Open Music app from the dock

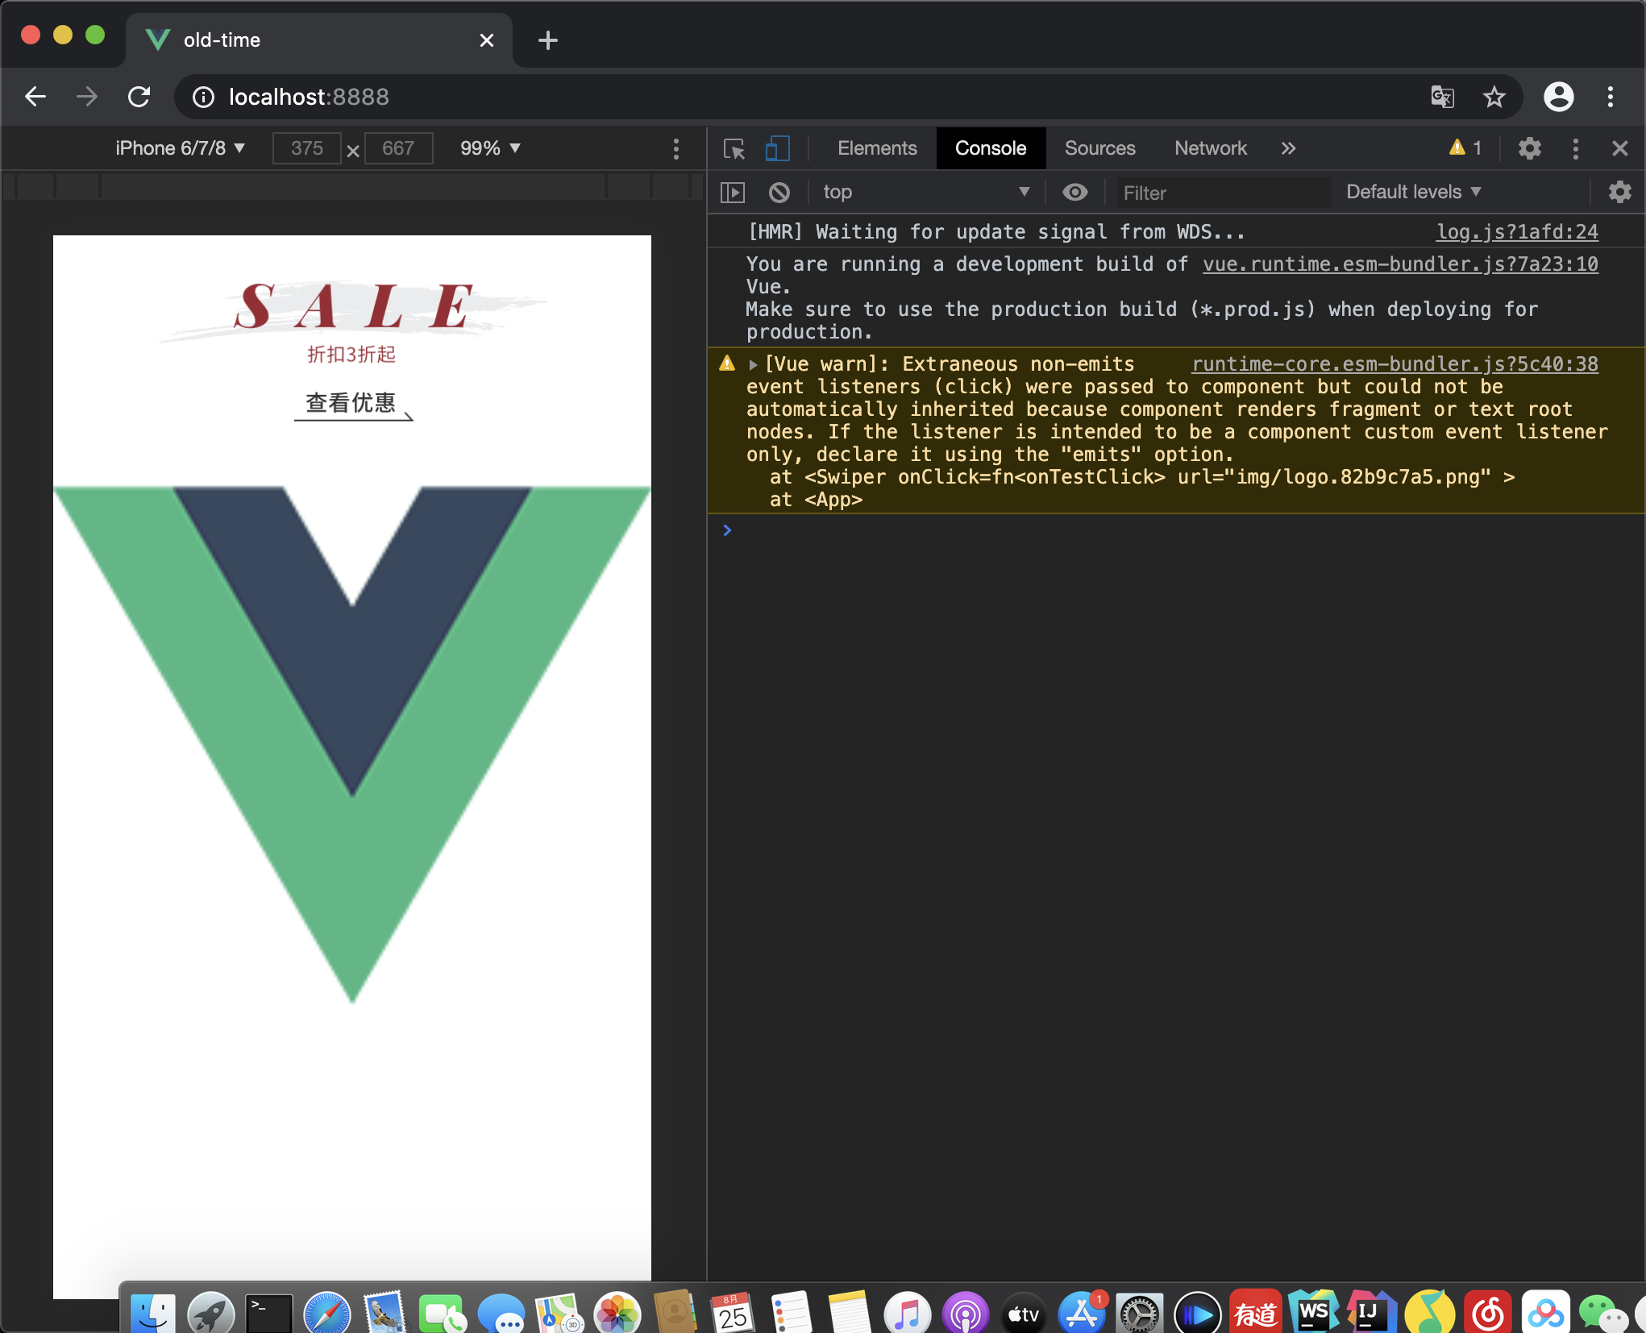908,1312
